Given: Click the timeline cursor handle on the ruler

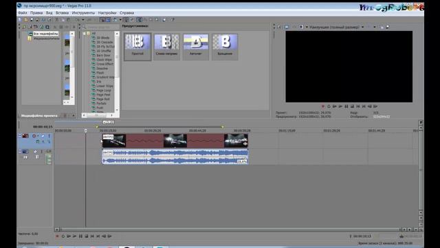Looking at the screenshot, I should [x=86, y=131].
